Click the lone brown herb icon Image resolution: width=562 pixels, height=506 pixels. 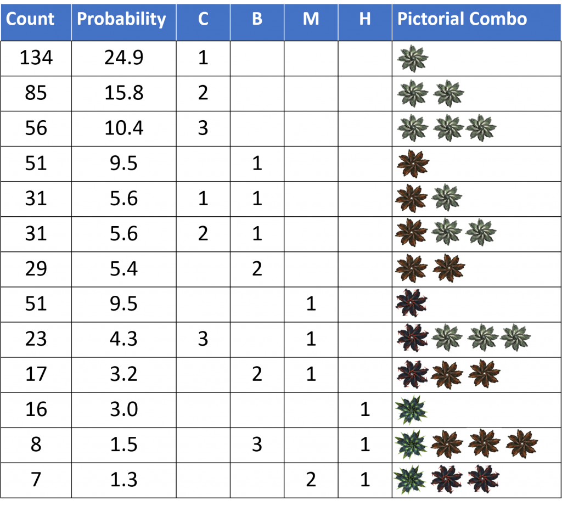[x=413, y=164]
